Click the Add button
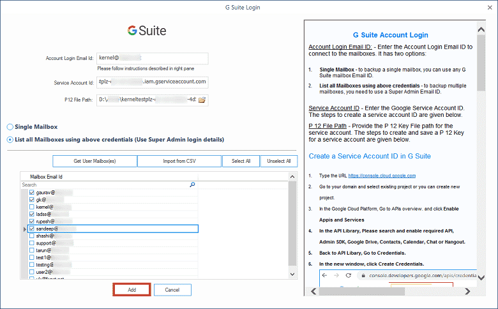The height and width of the screenshot is (309, 498). point(132,290)
